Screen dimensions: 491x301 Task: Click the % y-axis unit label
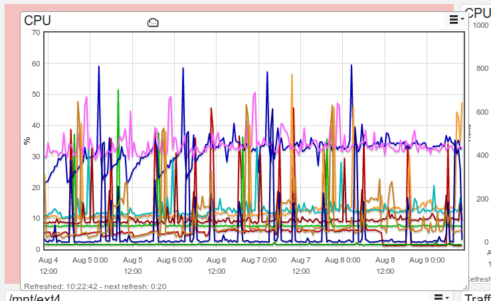pos(27,141)
